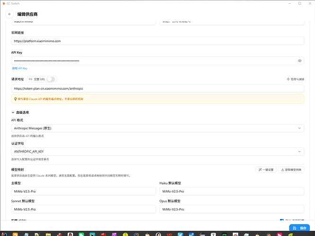This screenshot has height=236, width=315.
Task: Click the 认证字段 label
Action: [x=17, y=143]
